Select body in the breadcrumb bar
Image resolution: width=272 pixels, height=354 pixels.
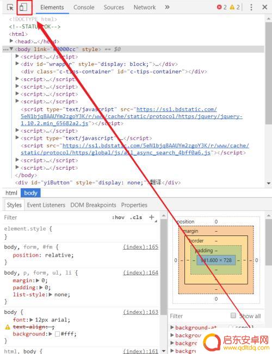tap(30, 193)
